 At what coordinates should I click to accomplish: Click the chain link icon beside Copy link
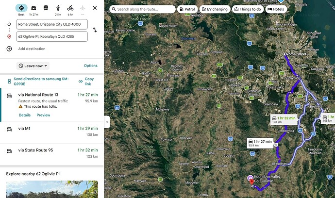pyautogui.click(x=81, y=82)
